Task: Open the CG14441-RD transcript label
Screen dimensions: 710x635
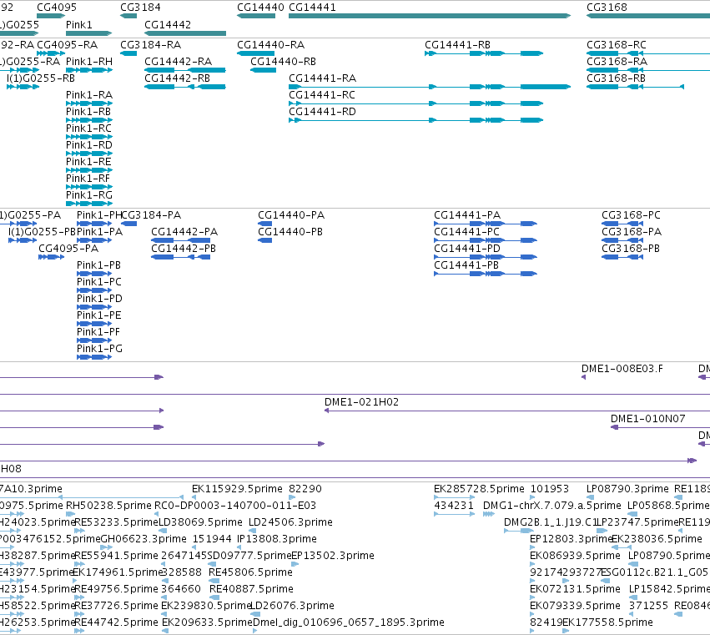Action: click(x=322, y=112)
